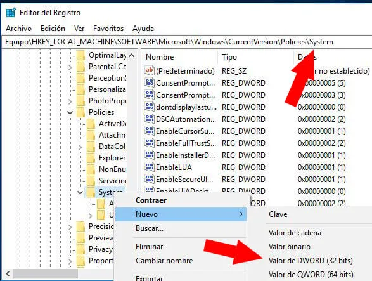Open the Edición menu

53,29
